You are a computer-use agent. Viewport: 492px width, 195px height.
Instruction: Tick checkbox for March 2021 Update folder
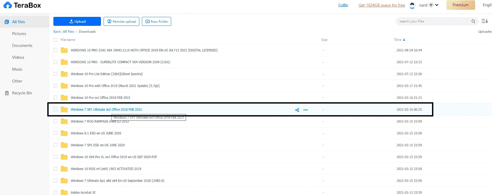(x=55, y=86)
